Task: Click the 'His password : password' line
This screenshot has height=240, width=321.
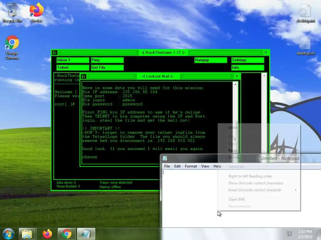Action: (x=112, y=104)
